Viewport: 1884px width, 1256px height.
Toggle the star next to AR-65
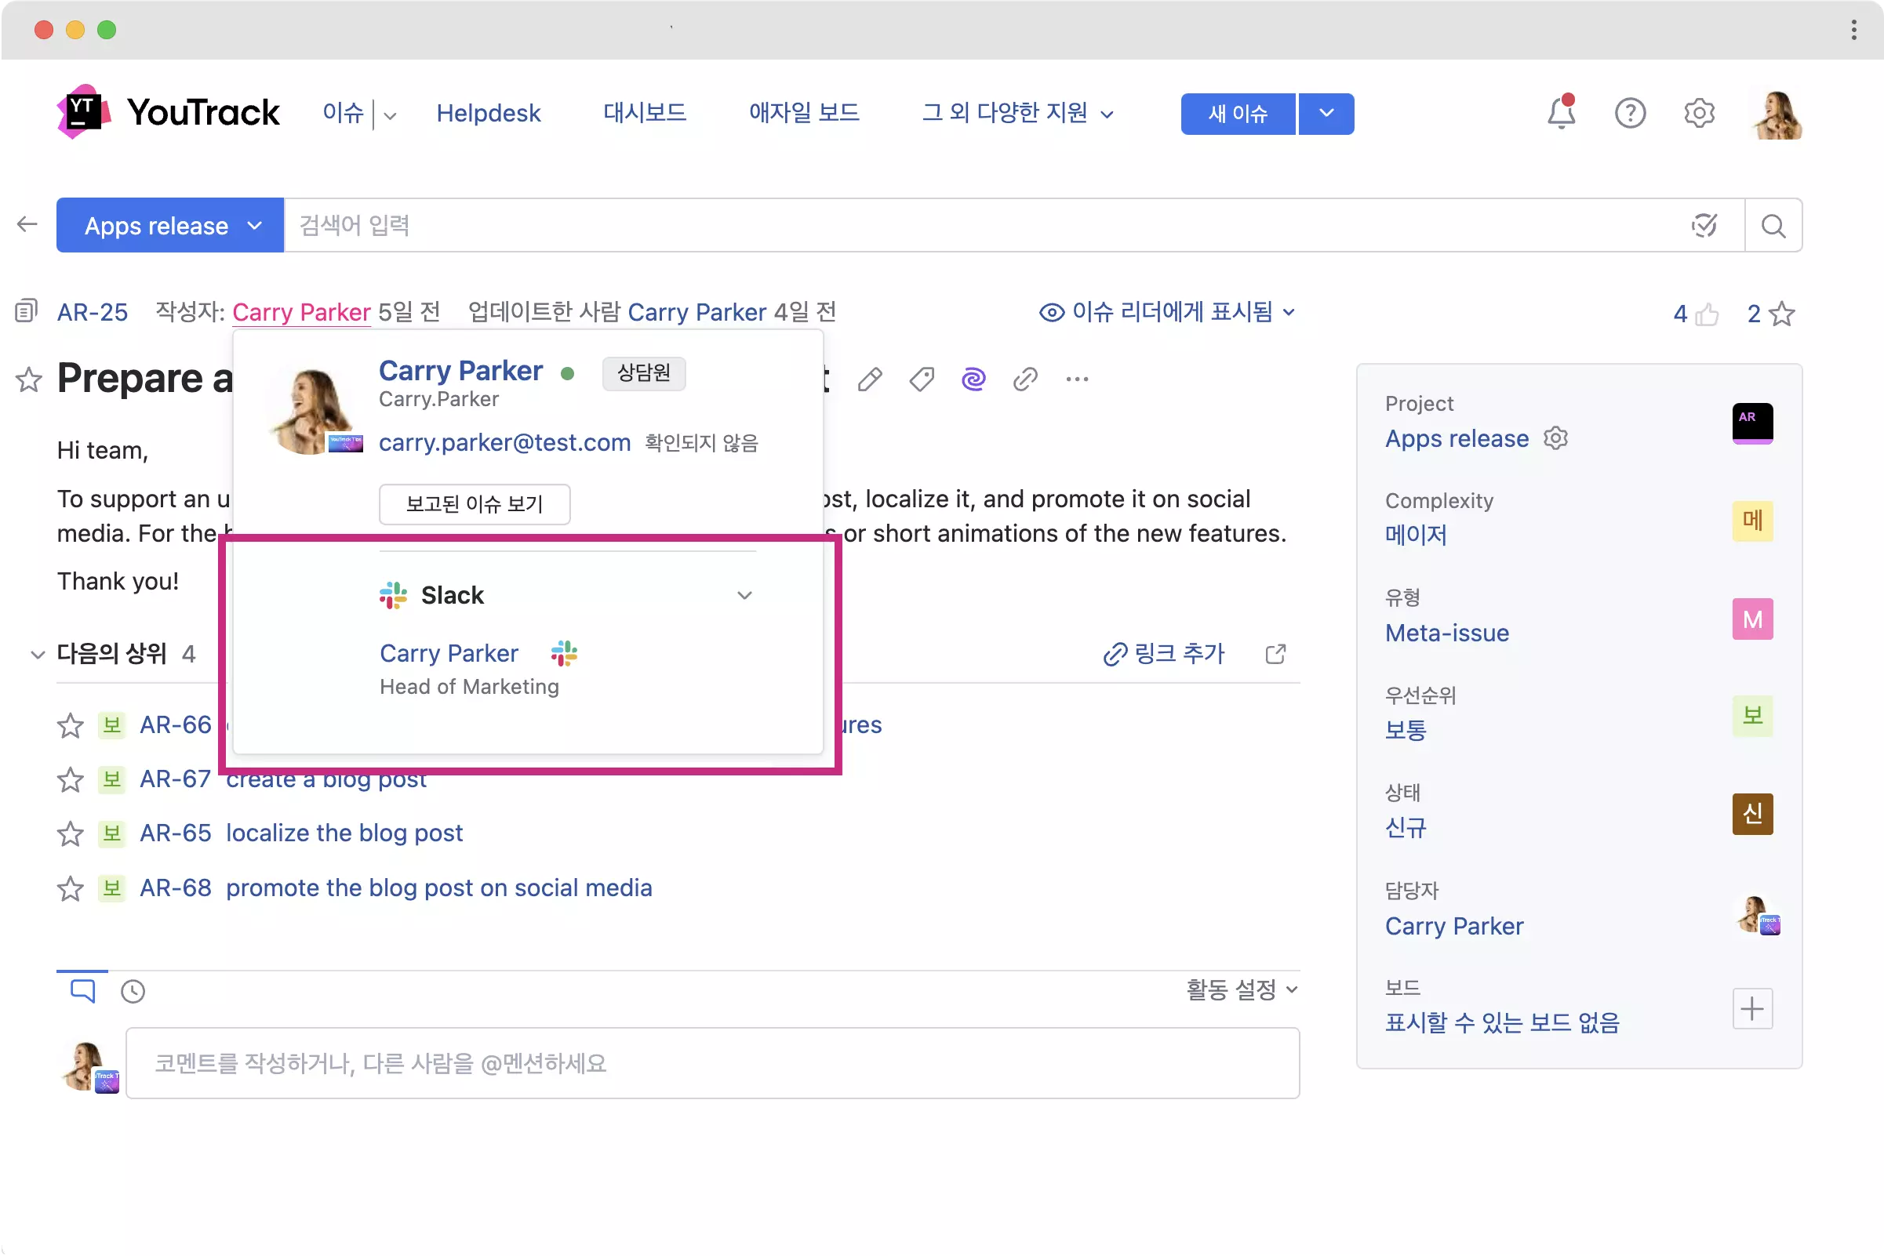[x=71, y=834]
